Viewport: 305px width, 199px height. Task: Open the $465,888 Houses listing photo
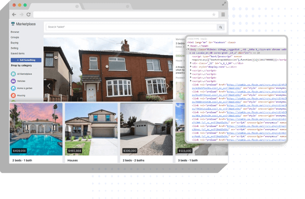91,129
